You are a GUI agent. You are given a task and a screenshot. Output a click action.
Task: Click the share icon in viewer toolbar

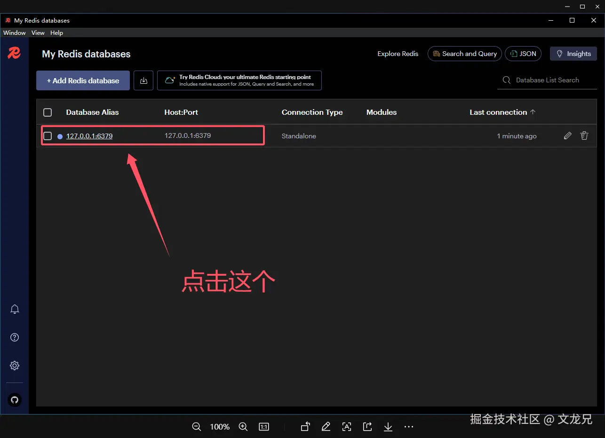point(367,427)
